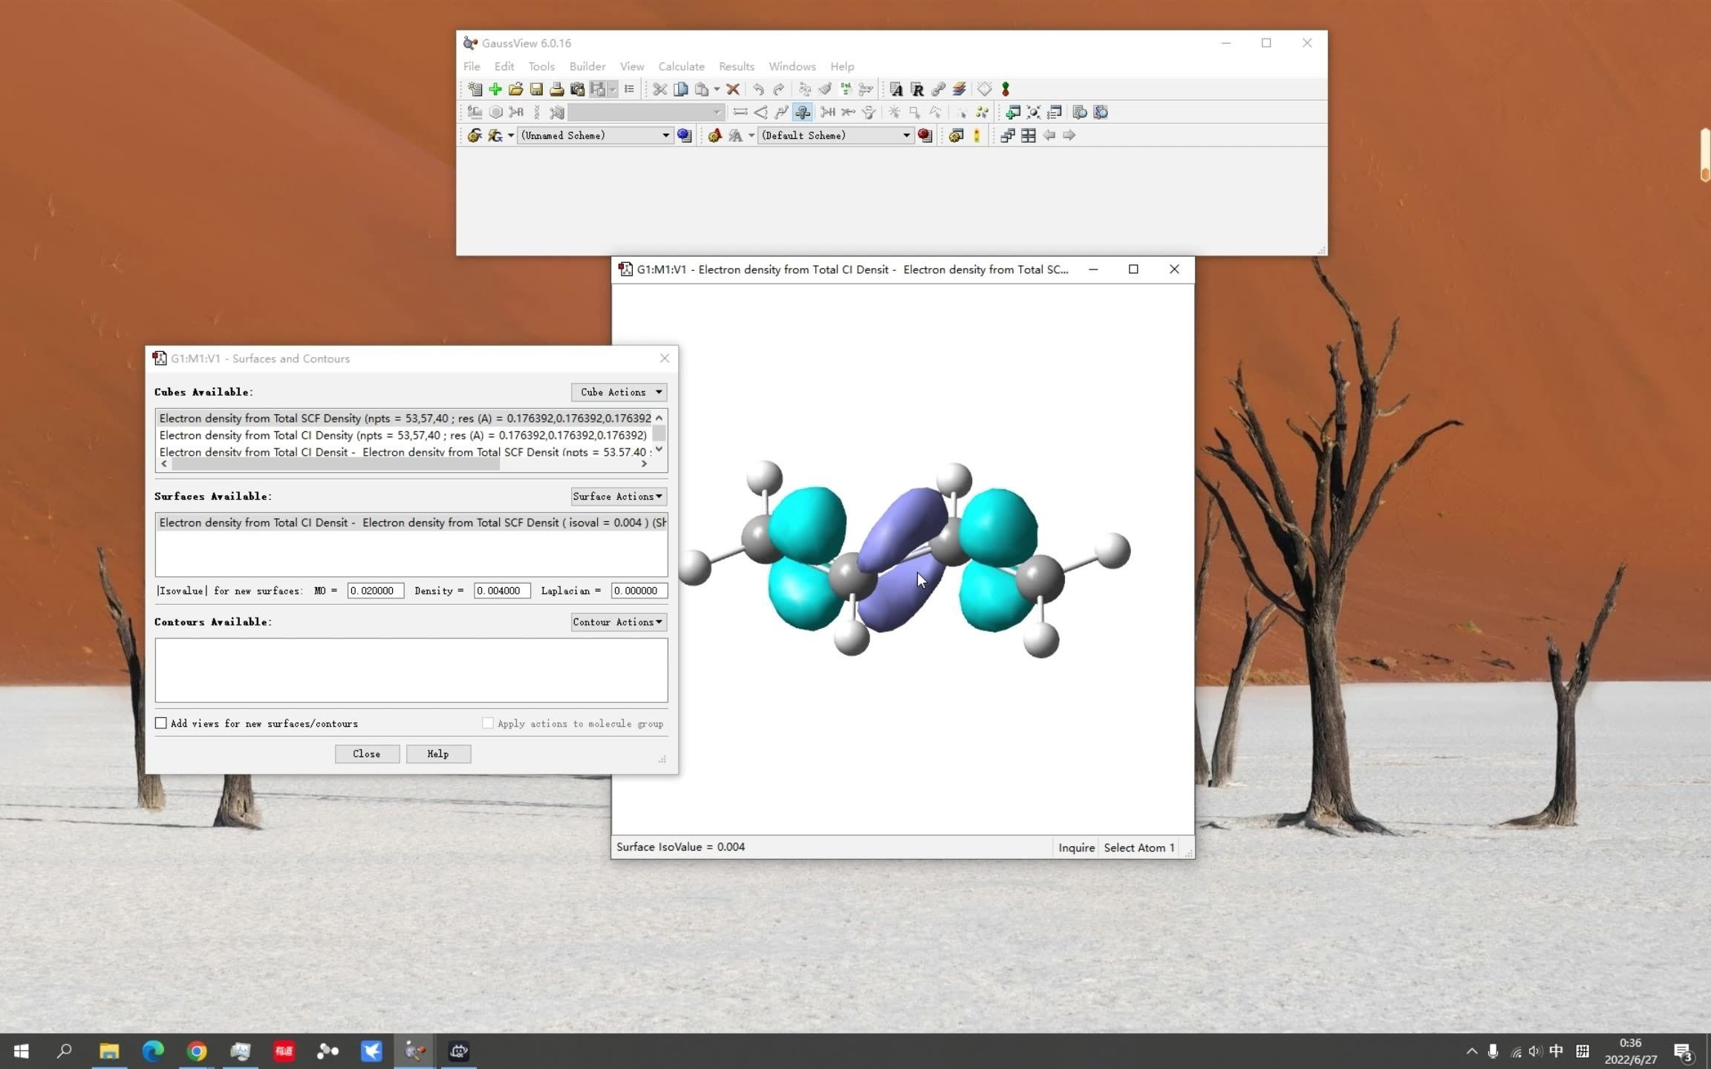Click the Print icon in the toolbar
The height and width of the screenshot is (1069, 1711).
click(x=556, y=89)
